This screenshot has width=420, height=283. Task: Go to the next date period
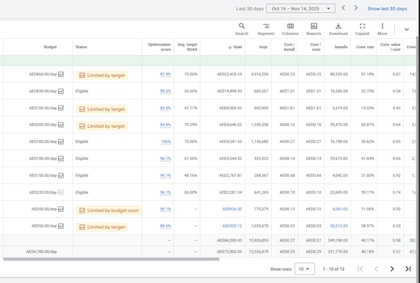pos(356,8)
